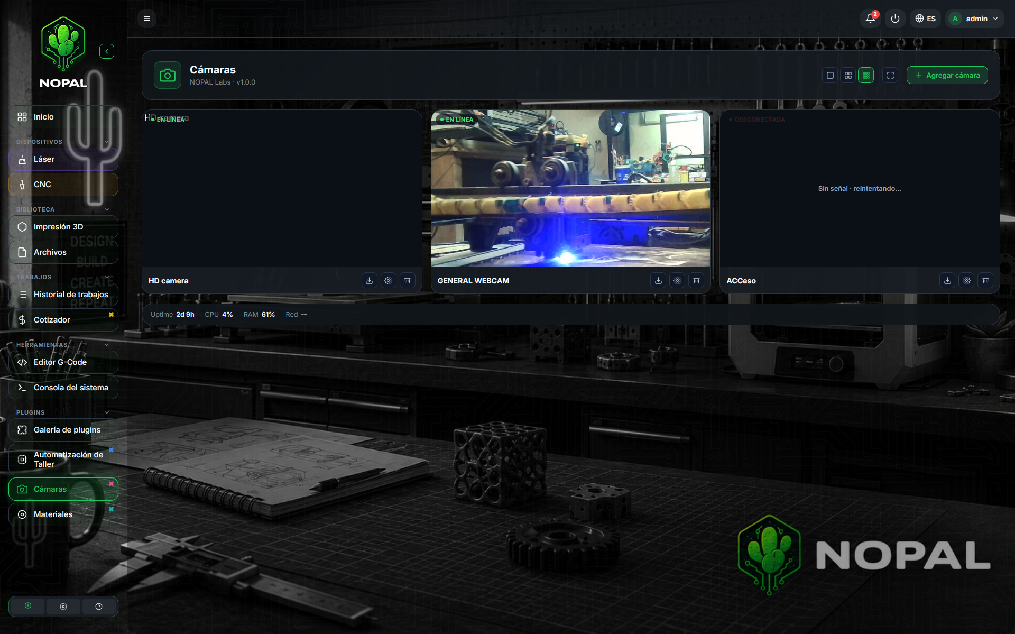Click the CPU 4% status
This screenshot has width=1015, height=634.
(219, 314)
